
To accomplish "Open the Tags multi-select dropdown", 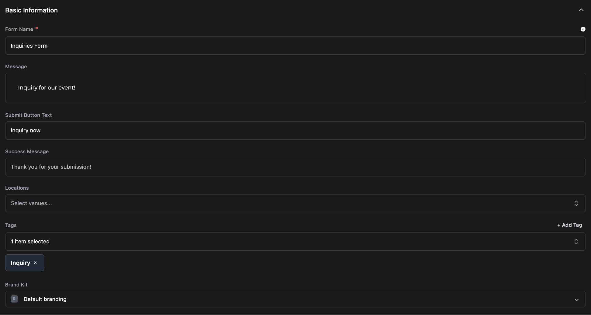I will point(289,242).
